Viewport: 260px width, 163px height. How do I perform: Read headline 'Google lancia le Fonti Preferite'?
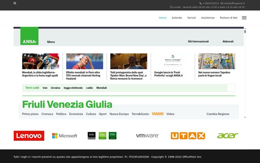coord(169,74)
